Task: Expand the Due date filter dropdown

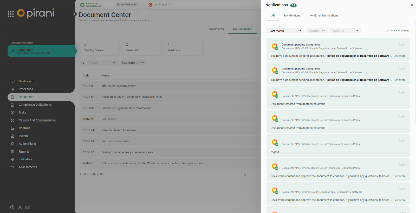Action: 133,63
